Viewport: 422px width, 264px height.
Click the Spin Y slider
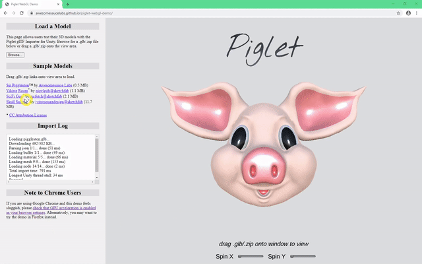pos(303,257)
